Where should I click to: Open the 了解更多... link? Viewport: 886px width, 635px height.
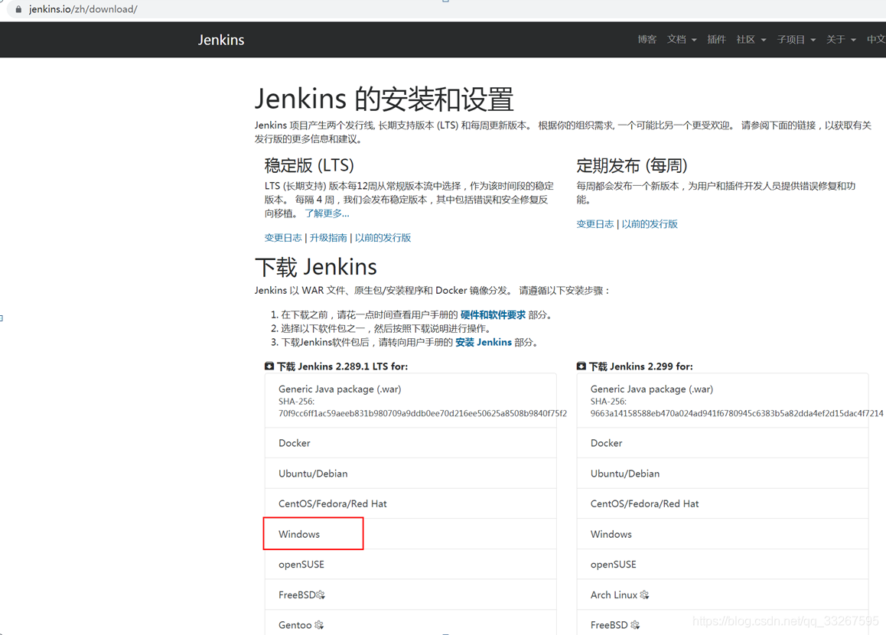[x=327, y=213]
